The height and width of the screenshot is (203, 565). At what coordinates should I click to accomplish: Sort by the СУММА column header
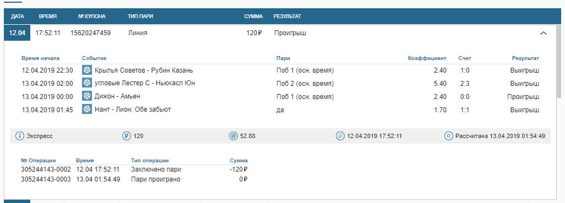253,17
